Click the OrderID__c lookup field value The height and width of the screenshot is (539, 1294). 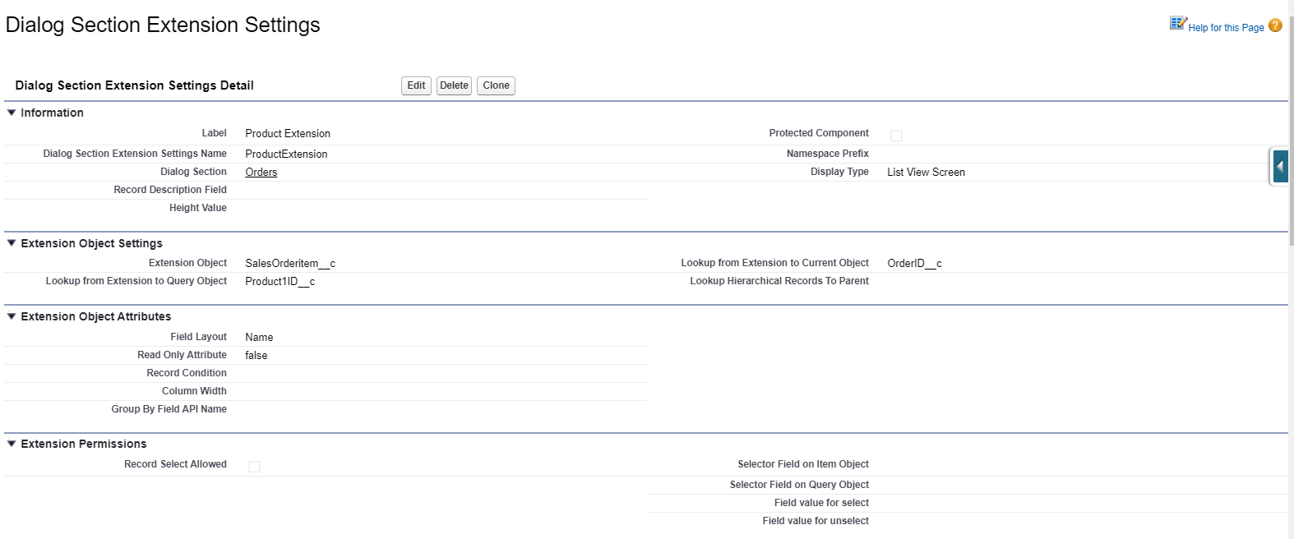pos(914,264)
